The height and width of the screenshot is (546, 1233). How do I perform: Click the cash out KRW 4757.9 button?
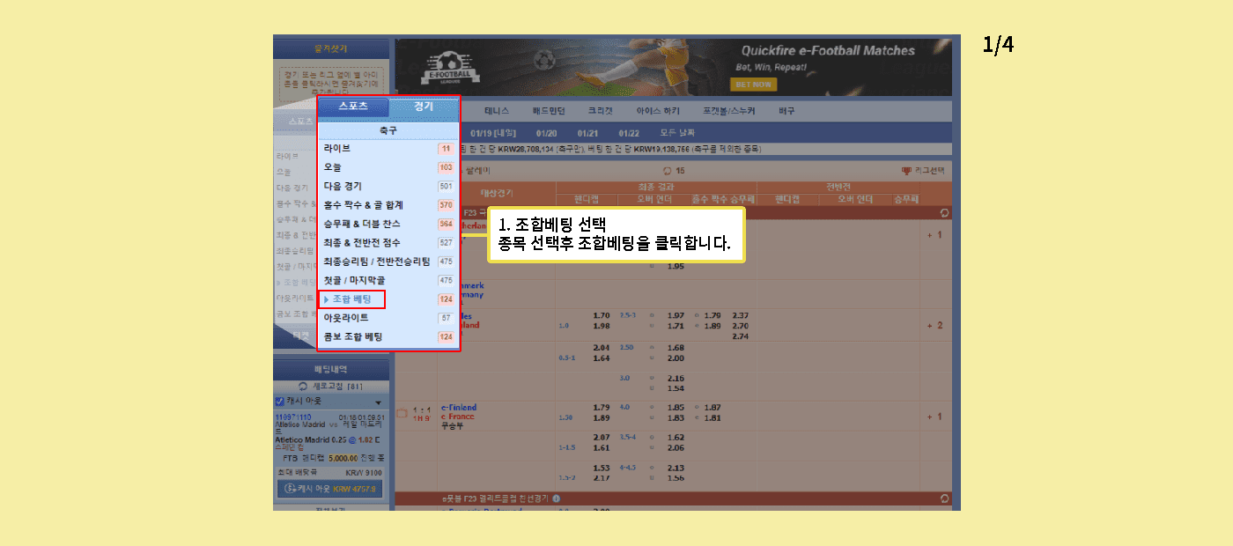tap(330, 489)
